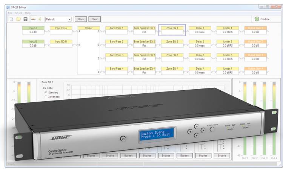Click the Out 4 meter label
This screenshot has width=283, height=172.
[274, 158]
